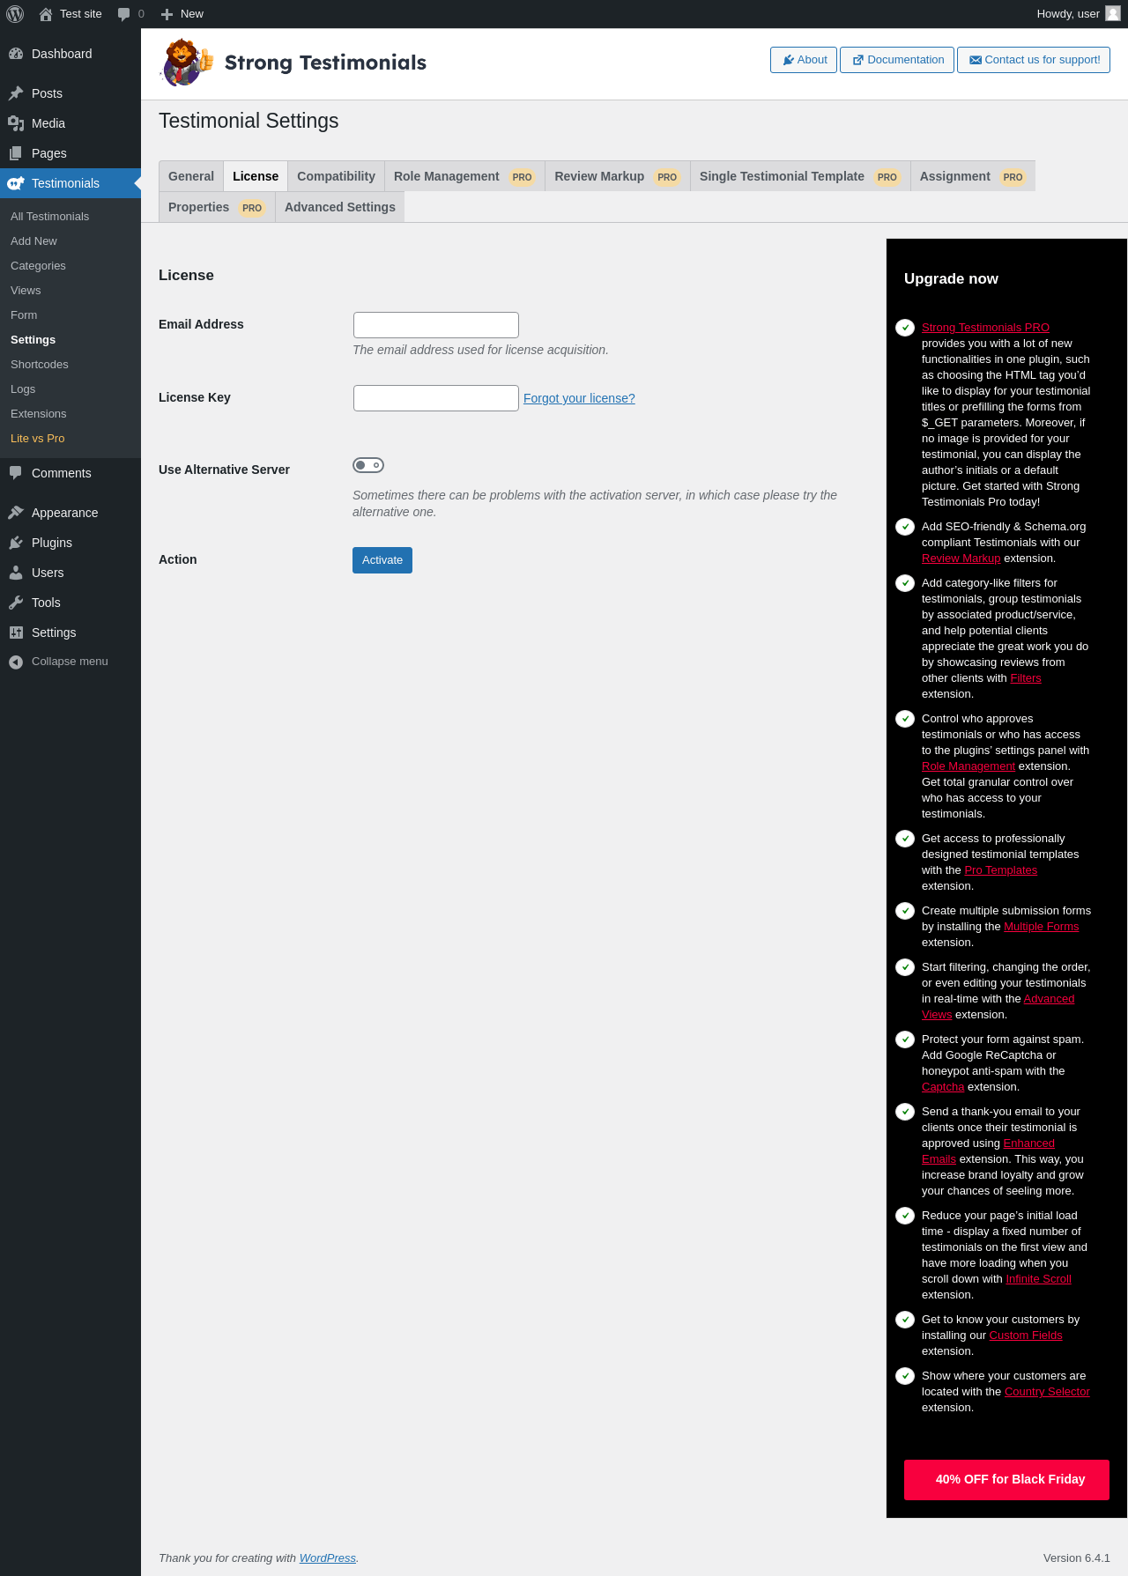
Task: Click the Test site home icon
Action: (x=46, y=14)
